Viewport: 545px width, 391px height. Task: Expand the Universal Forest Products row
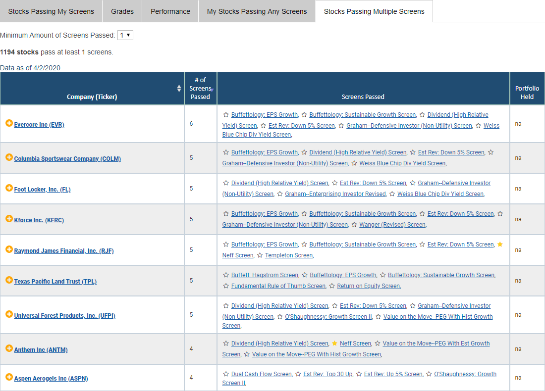click(9, 314)
